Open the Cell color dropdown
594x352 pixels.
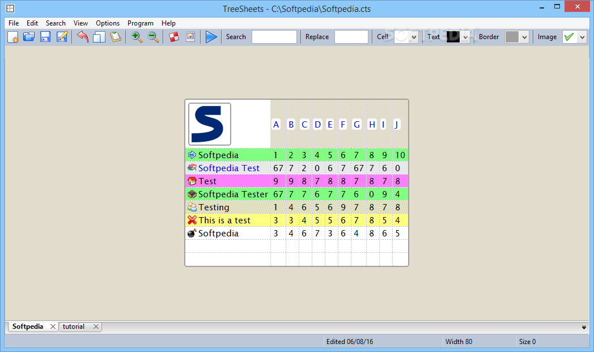(414, 37)
